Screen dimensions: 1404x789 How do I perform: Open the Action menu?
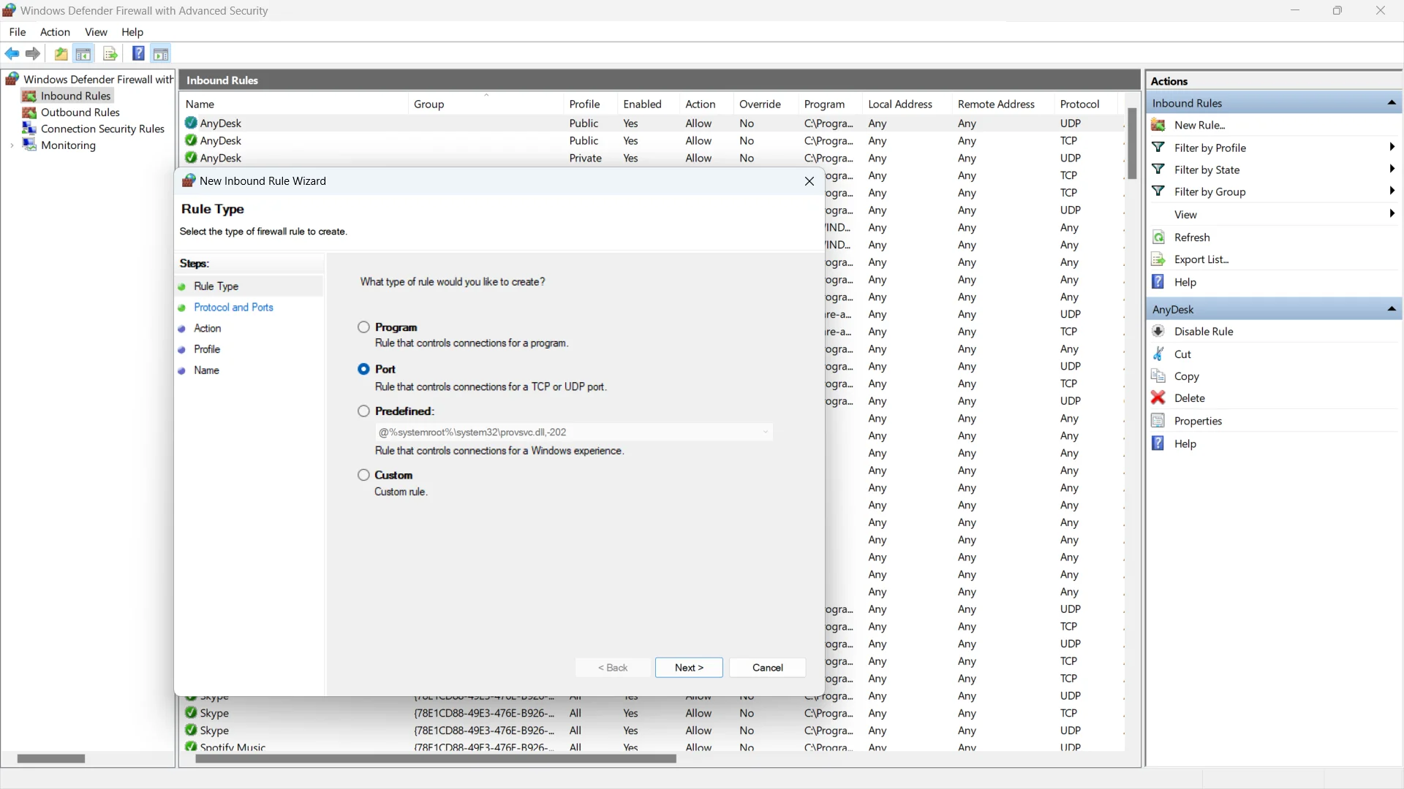(x=55, y=32)
